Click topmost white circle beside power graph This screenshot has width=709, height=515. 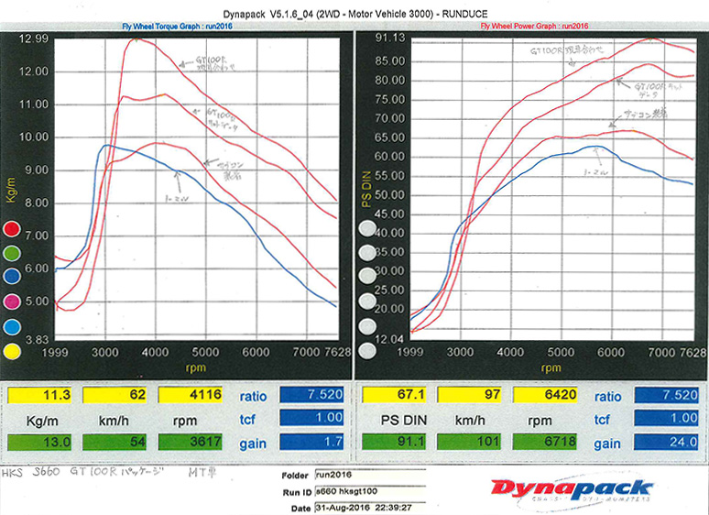click(x=367, y=228)
